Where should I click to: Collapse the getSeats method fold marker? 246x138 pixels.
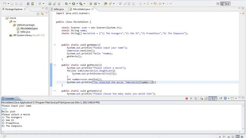point(55,91)
